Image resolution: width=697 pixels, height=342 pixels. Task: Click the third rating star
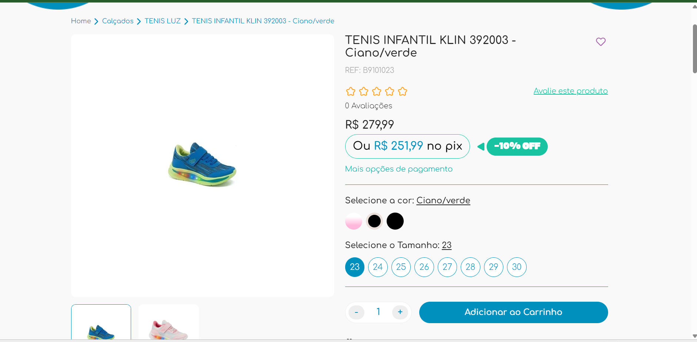377,91
